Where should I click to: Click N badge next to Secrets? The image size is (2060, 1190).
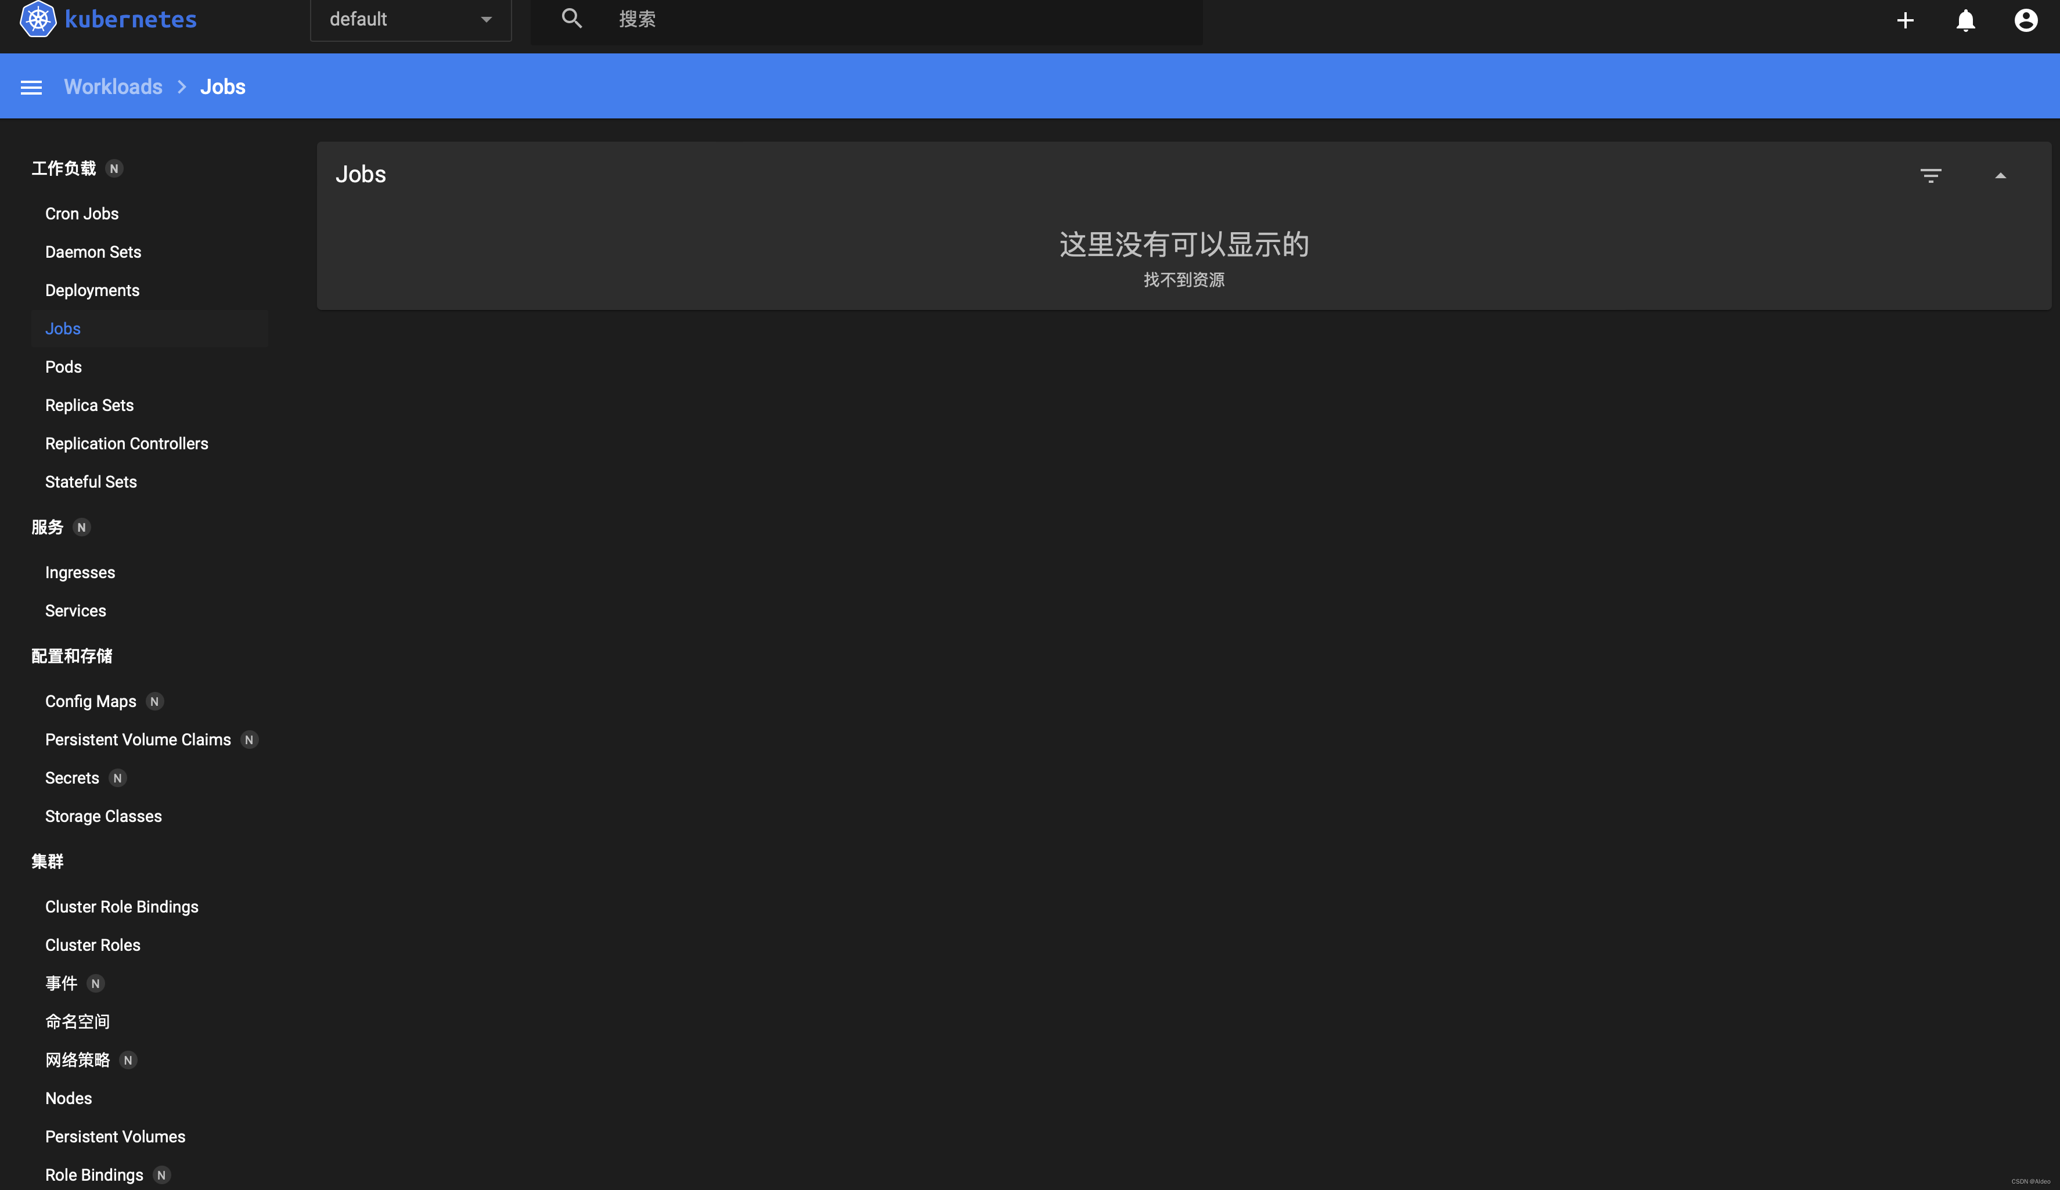[x=117, y=778]
